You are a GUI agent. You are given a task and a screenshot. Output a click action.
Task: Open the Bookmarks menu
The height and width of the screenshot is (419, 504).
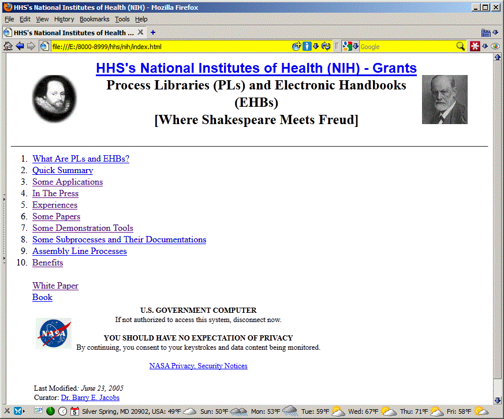click(x=95, y=19)
